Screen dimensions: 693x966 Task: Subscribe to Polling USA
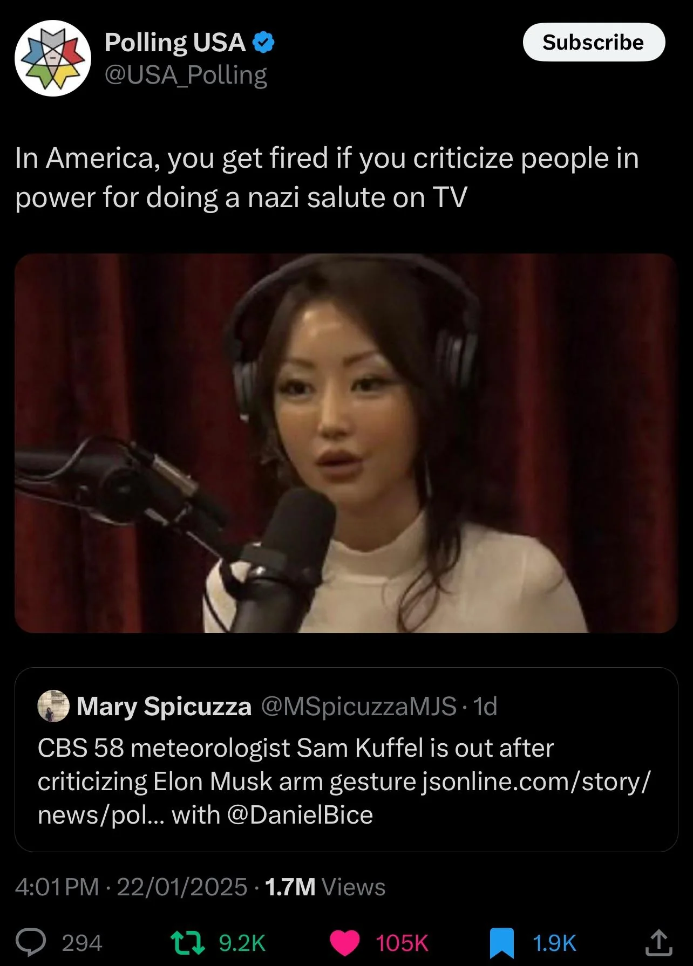tap(594, 42)
